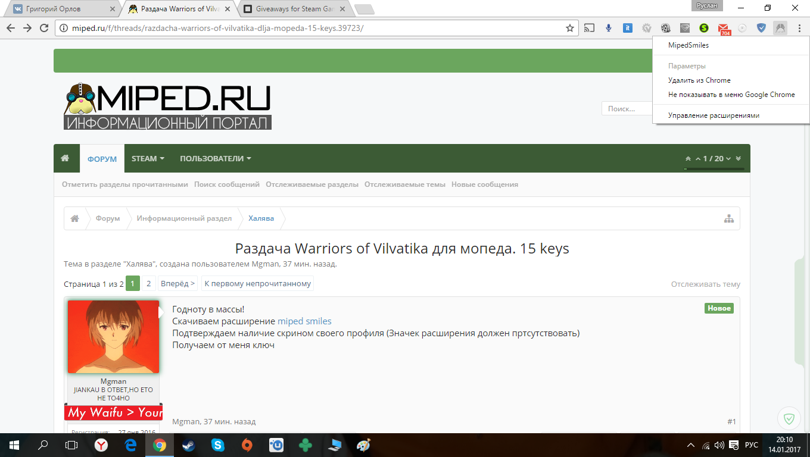Click the blue 'it' extension icon
This screenshot has width=810, height=457.
(628, 28)
